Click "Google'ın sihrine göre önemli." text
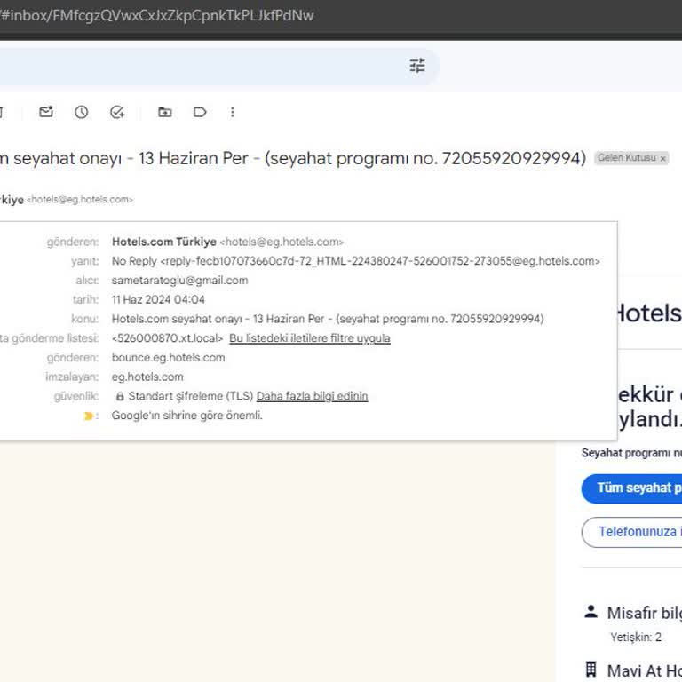 [x=187, y=416]
